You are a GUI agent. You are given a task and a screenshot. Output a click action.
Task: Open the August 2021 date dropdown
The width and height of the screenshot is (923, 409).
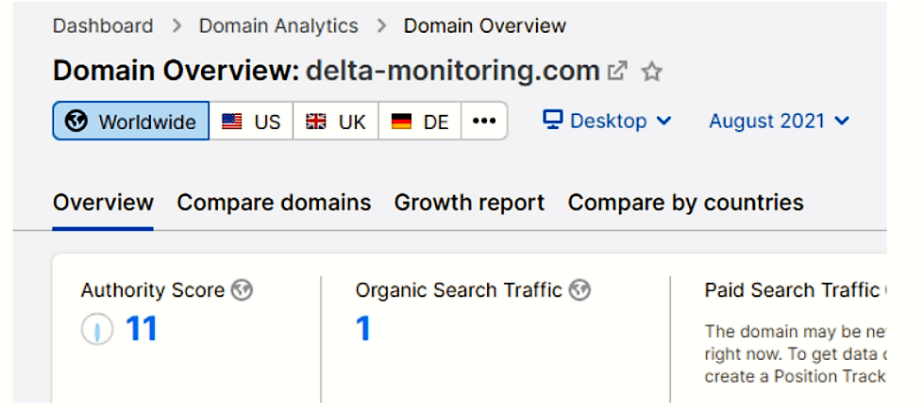tap(780, 121)
